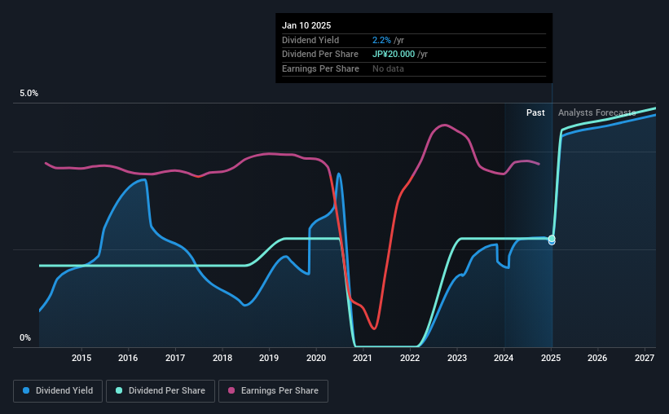Click the 2020 x-axis label
Viewport: 669px width, 414px height.
[316, 358]
